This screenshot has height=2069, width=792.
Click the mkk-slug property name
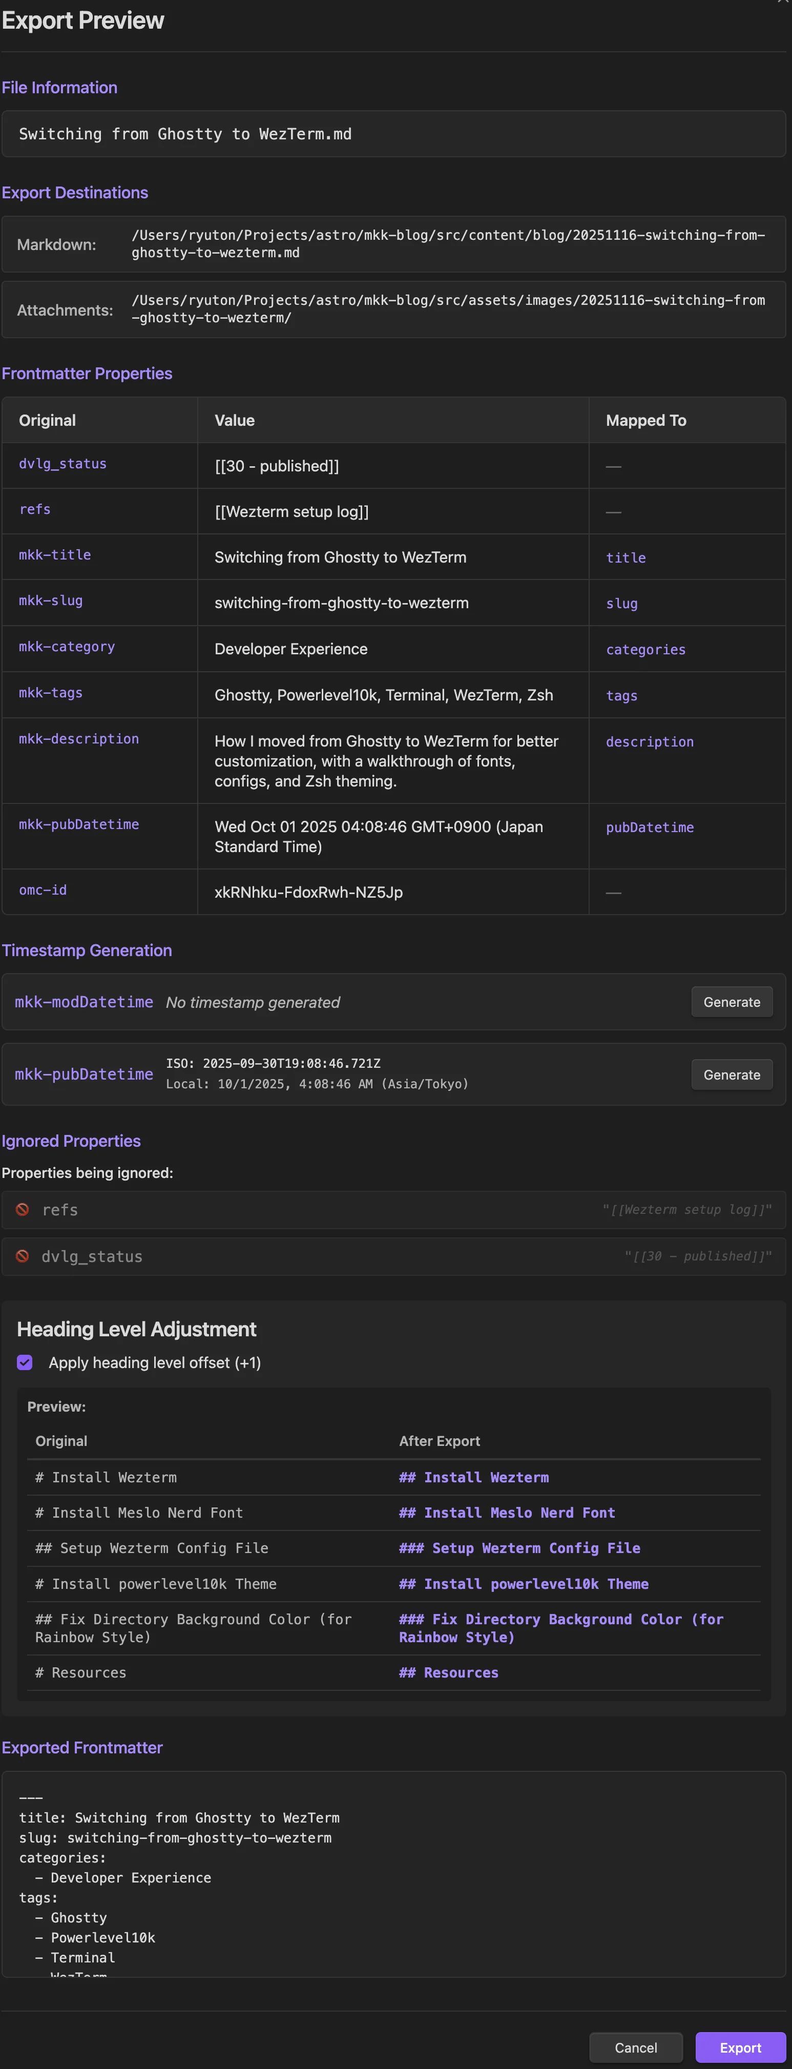pos(51,601)
